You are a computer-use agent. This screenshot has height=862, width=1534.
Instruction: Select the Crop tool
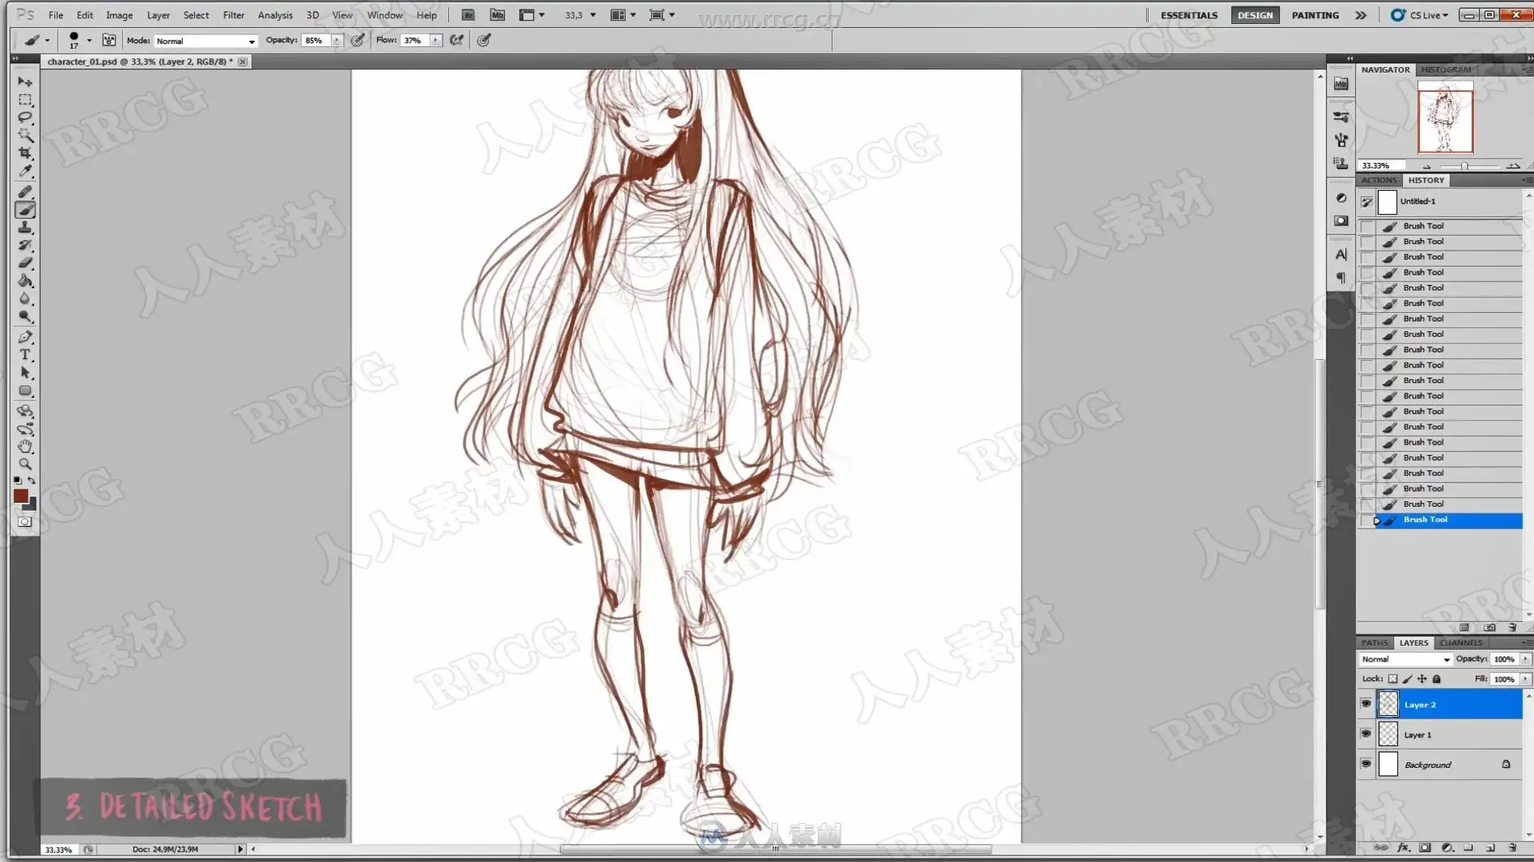(x=26, y=153)
